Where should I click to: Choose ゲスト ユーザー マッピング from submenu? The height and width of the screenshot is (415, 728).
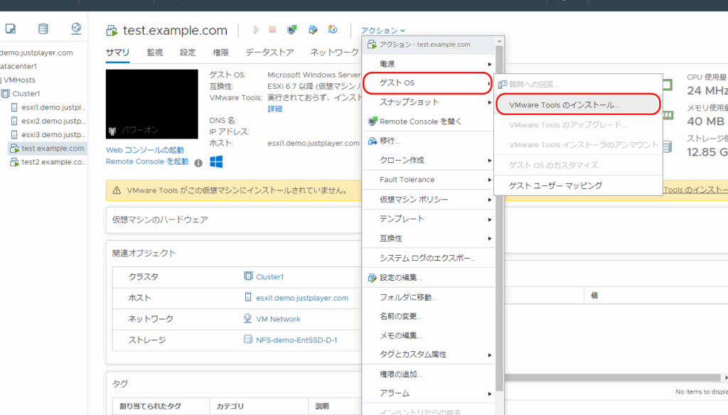(x=555, y=185)
